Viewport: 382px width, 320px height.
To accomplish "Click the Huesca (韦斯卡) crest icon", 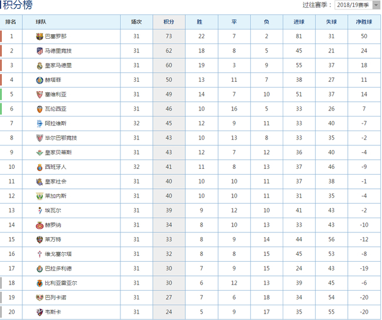I will click(40, 312).
